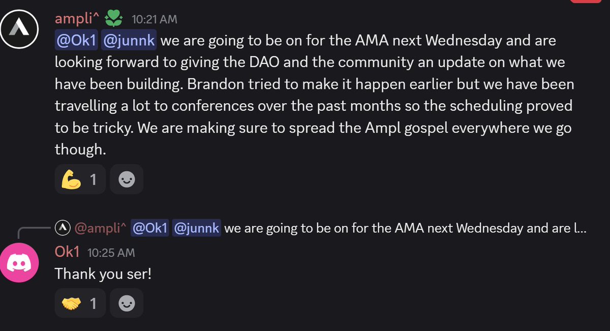Click the red indicator at top right
Viewport: 610px width, 331px height.
tap(590, 3)
